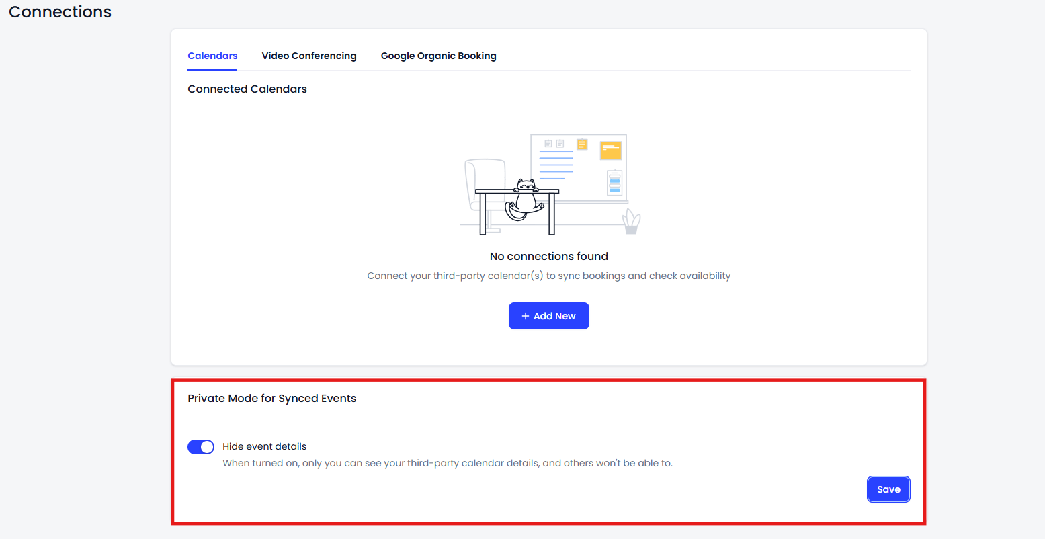Image resolution: width=1045 pixels, height=539 pixels.
Task: Switch to the Calendars tab
Action: pyautogui.click(x=212, y=56)
